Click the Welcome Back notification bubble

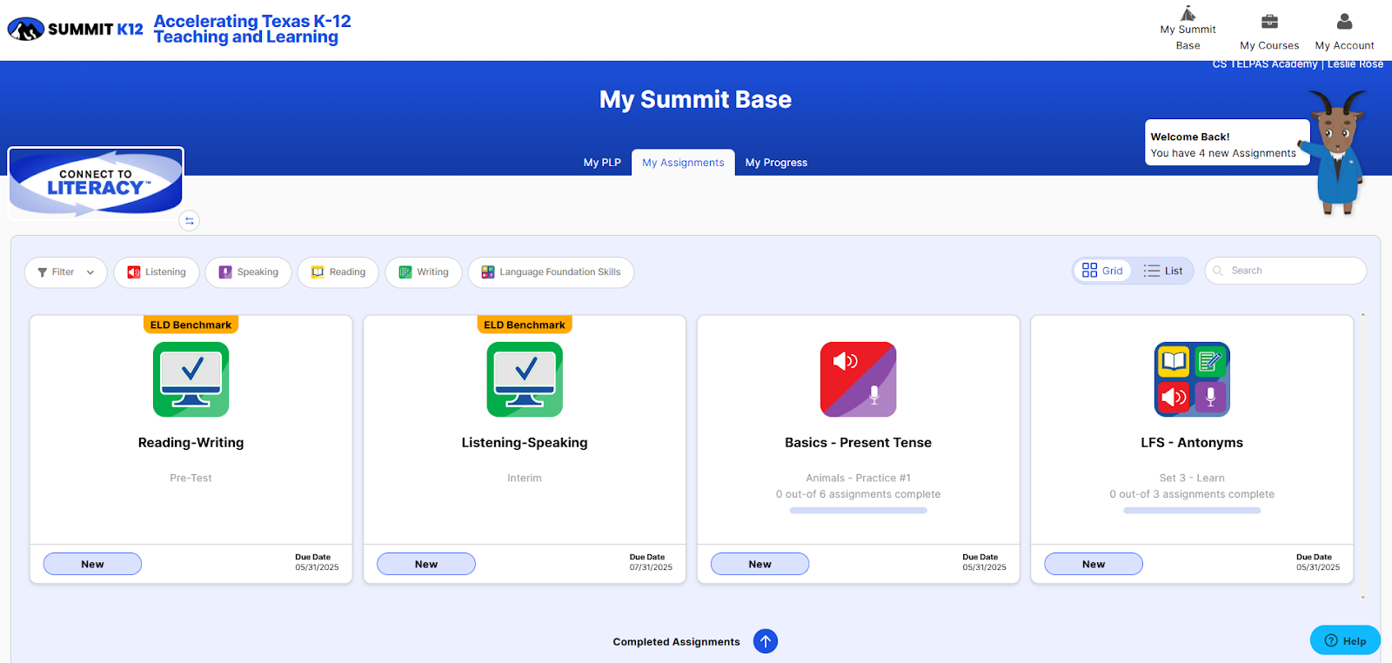coord(1228,142)
